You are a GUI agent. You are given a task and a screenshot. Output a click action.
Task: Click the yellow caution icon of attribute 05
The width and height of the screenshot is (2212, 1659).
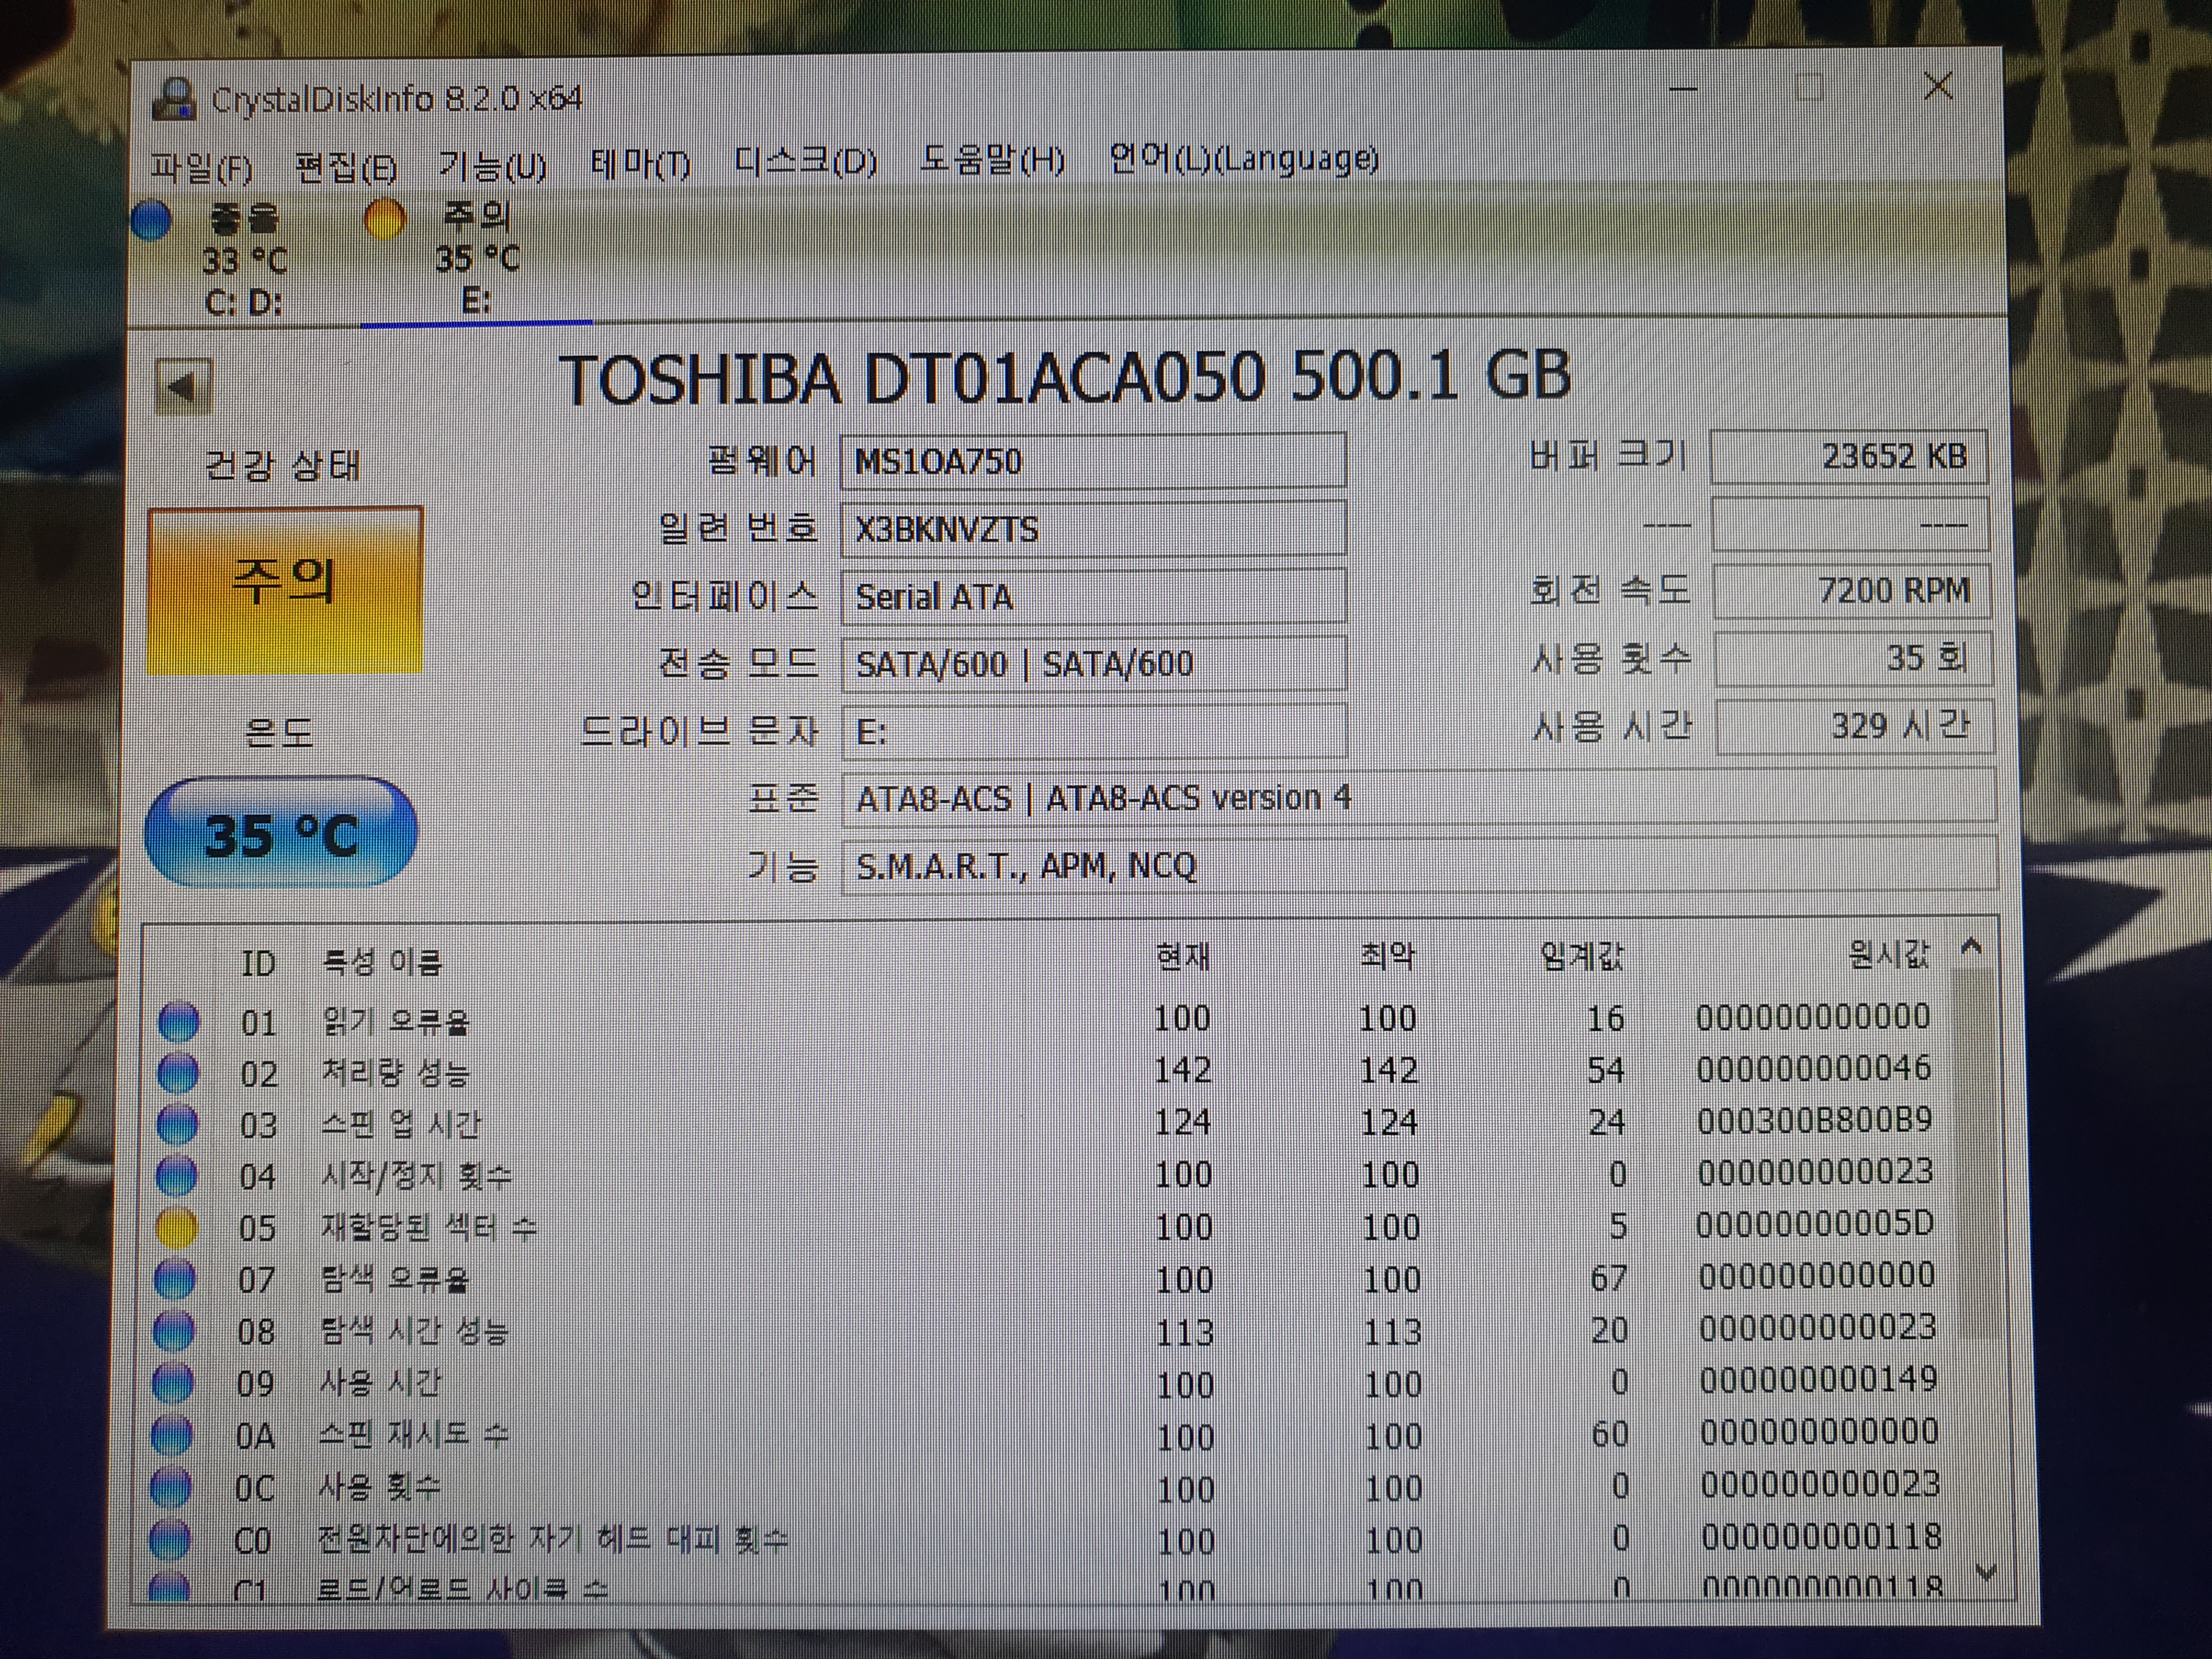pyautogui.click(x=177, y=1228)
